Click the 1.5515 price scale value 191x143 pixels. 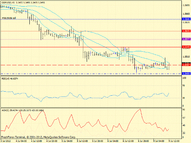pos(186,57)
